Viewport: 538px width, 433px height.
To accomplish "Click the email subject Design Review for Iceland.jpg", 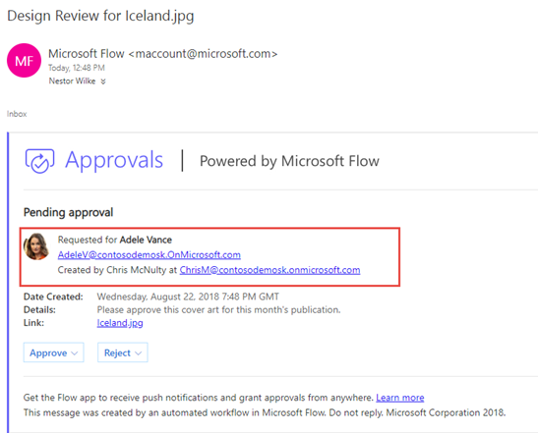I will [100, 16].
